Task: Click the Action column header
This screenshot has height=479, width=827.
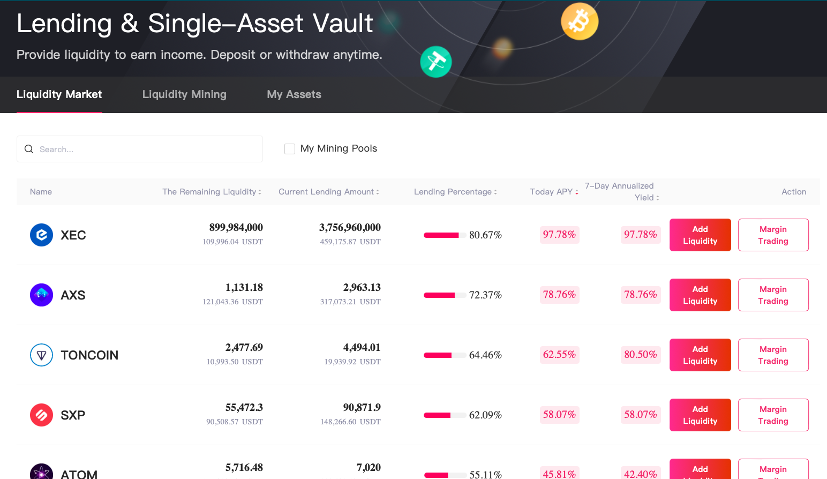Action: pyautogui.click(x=794, y=192)
